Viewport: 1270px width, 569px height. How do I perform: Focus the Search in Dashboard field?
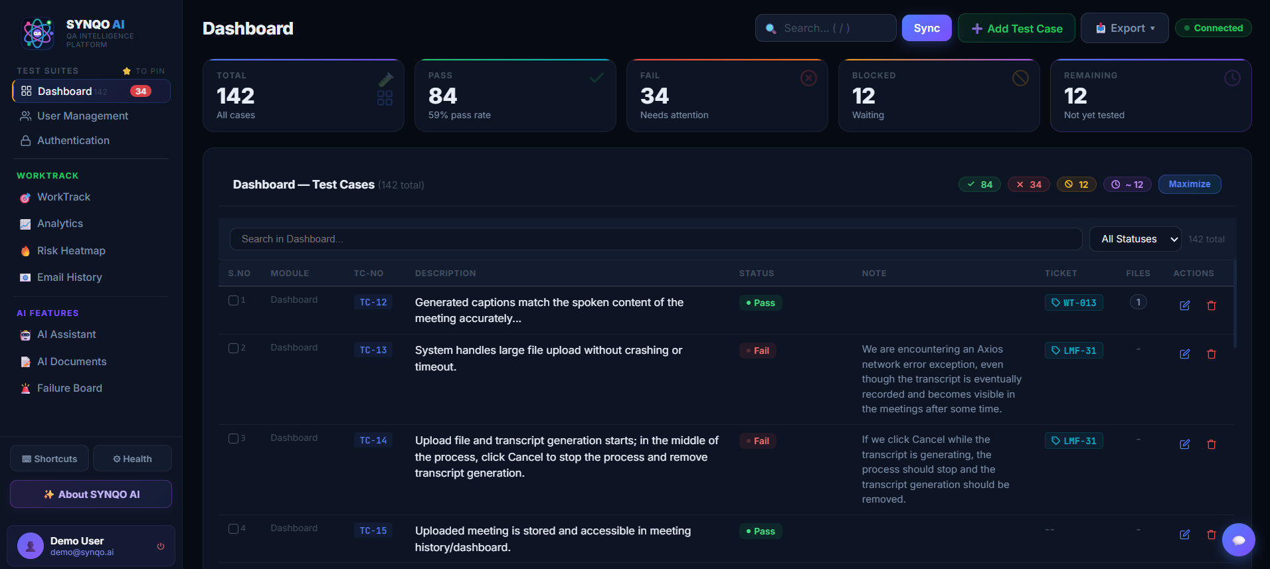[656, 239]
